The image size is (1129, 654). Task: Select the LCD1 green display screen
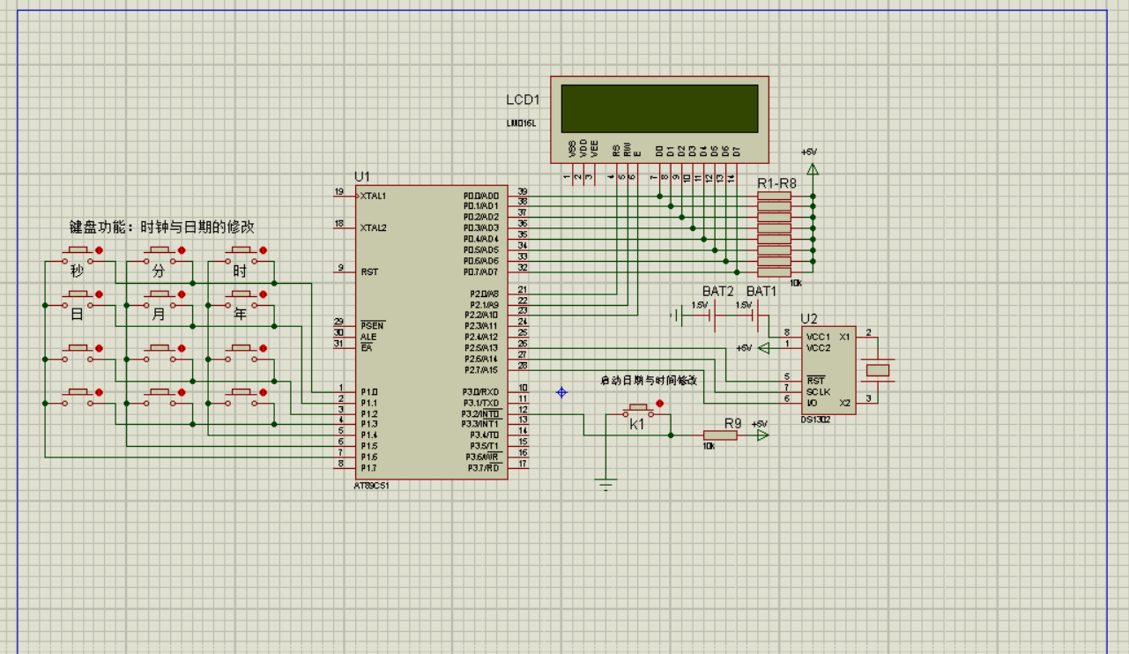pos(660,108)
